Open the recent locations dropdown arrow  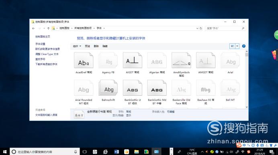coord(44,28)
